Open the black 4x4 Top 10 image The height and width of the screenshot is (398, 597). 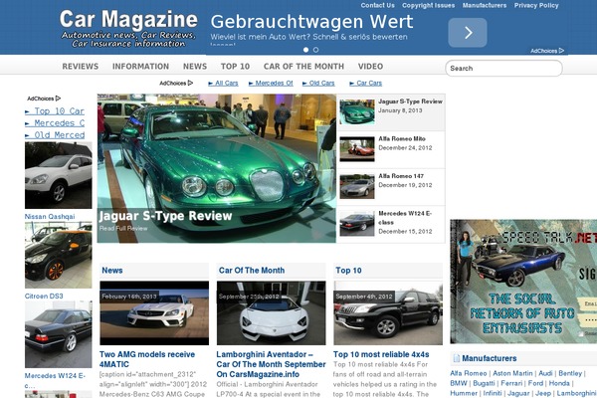[388, 313]
